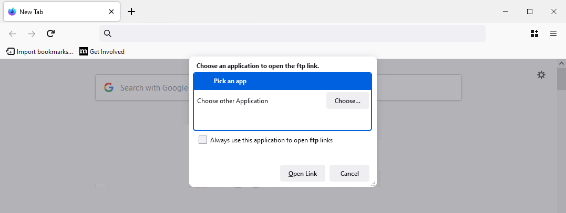The image size is (566, 213).
Task: Click the Open Link button
Action: coord(303,173)
